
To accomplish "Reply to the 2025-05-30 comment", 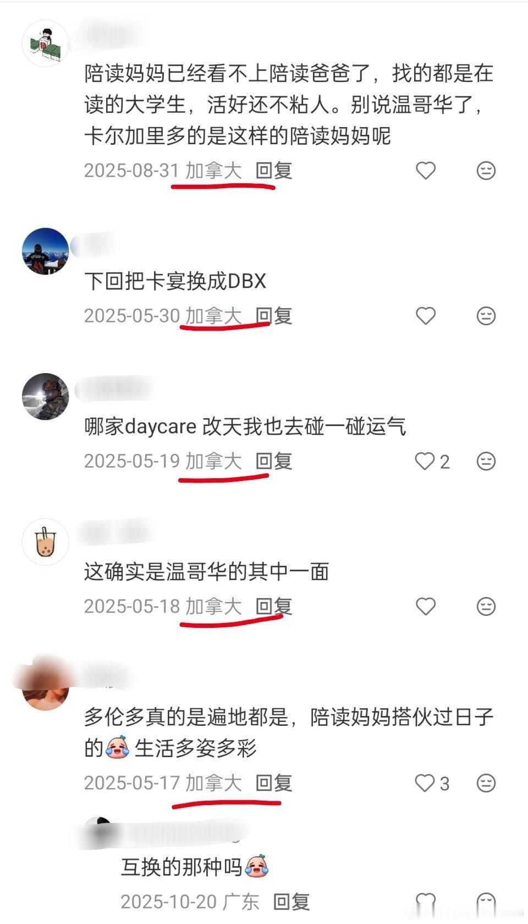I will 274,316.
